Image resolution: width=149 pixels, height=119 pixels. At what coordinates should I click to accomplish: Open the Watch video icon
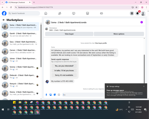pyautogui.click(x=74, y=13)
